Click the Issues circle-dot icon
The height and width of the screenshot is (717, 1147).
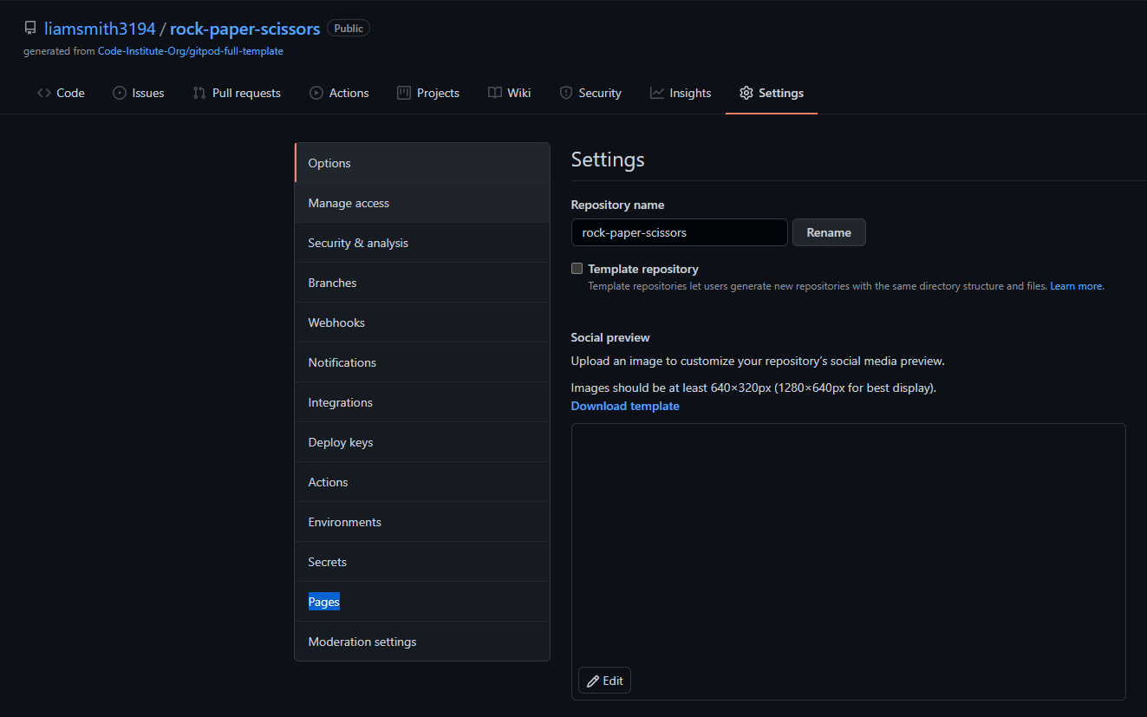pos(120,93)
